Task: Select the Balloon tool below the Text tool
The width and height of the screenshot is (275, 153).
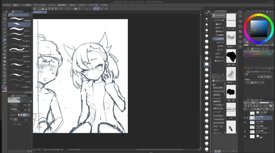Action: pos(4,76)
